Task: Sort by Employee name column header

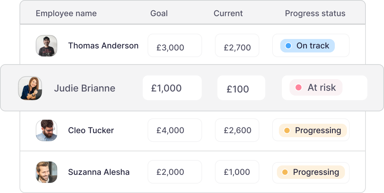Action: pyautogui.click(x=66, y=13)
